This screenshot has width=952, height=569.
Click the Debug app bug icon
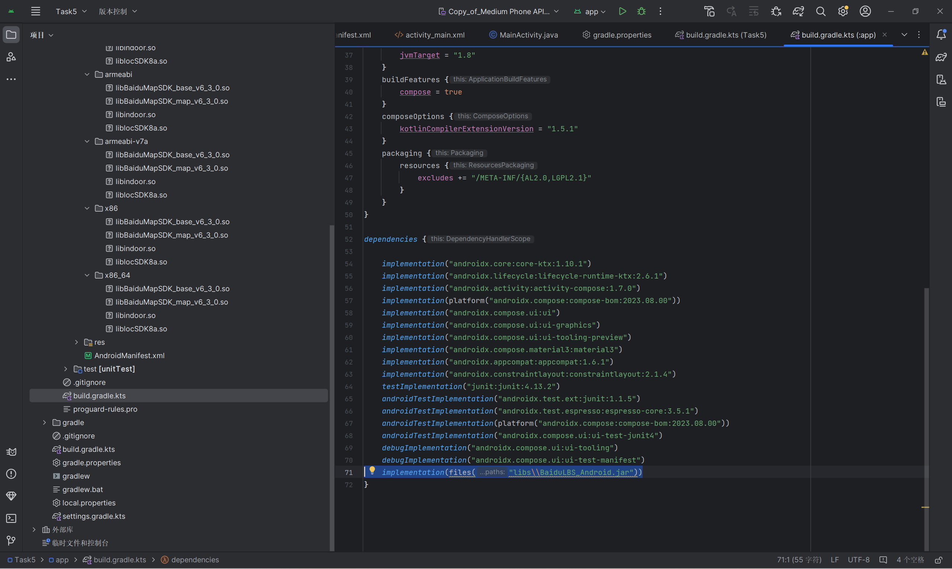click(641, 12)
